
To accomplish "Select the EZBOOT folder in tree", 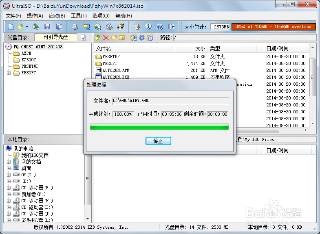I will tap(29, 60).
